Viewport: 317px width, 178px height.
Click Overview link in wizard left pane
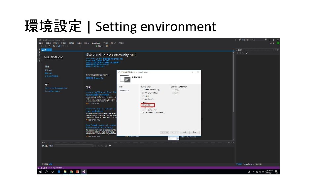[121, 87]
